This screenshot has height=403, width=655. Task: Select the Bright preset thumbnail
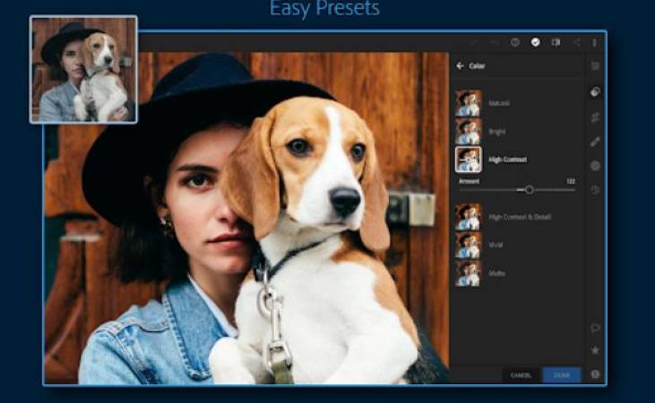[469, 131]
